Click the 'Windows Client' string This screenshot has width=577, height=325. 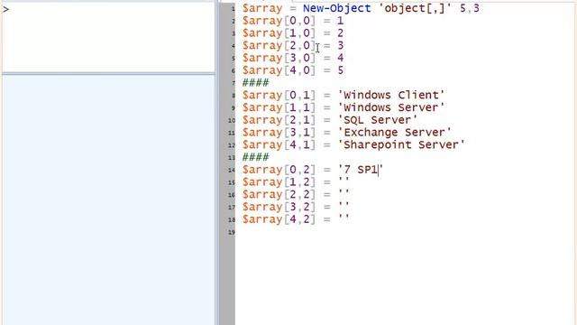tap(391, 95)
